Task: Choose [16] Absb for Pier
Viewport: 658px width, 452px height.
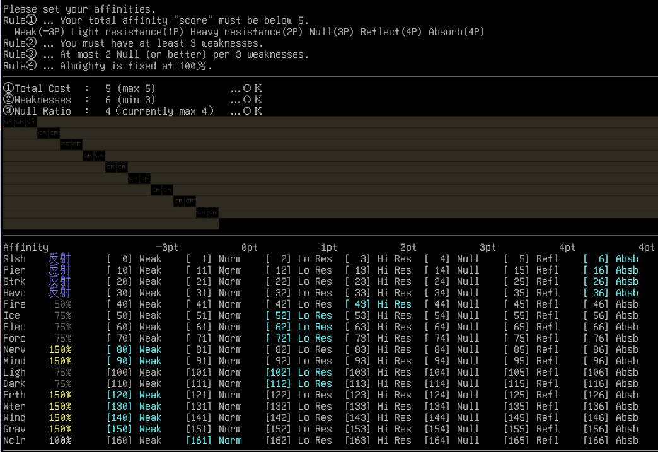Action: point(611,270)
